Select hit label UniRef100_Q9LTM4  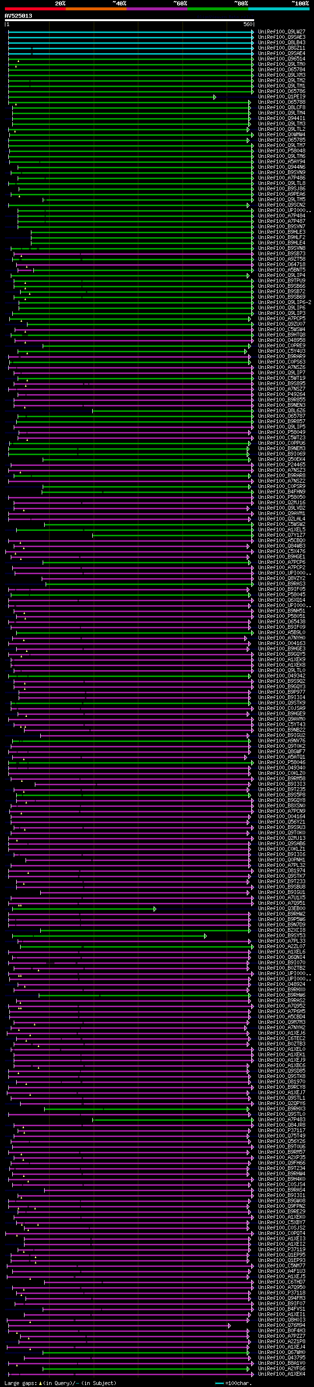(282, 114)
